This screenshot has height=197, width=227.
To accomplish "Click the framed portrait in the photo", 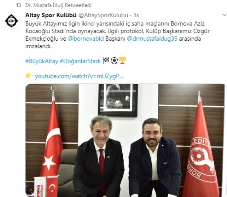I will [118, 100].
